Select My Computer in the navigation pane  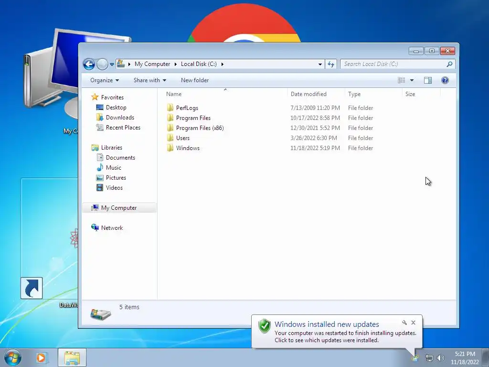(x=119, y=208)
